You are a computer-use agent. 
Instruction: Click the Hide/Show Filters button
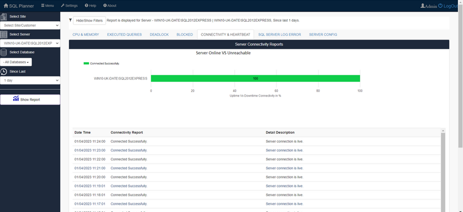tap(89, 21)
